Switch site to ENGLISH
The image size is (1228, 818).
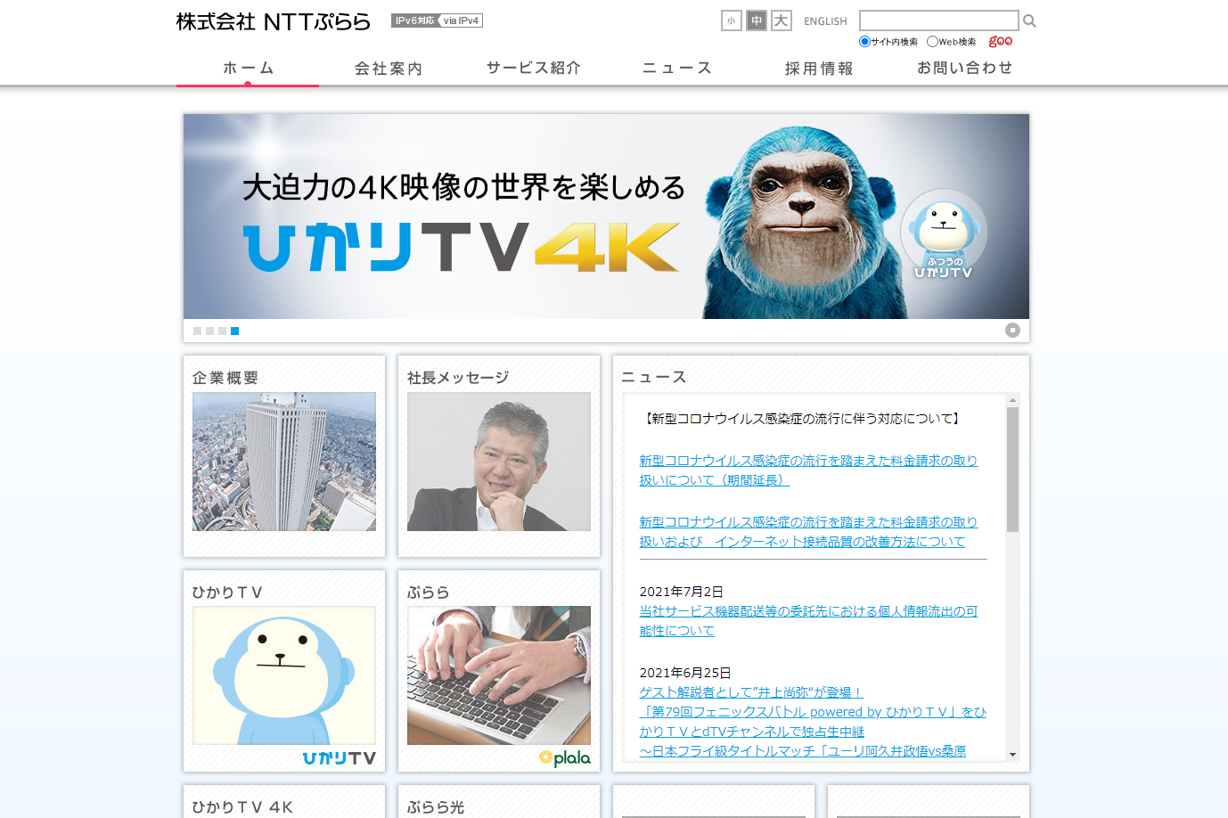(825, 21)
